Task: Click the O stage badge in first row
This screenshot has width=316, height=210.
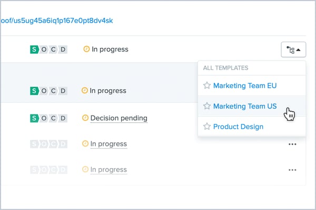Action: (44, 49)
